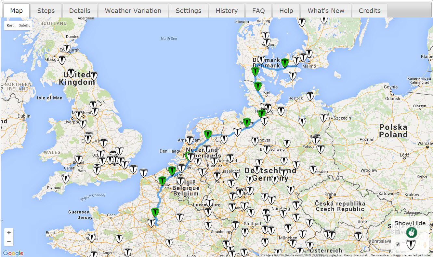Uncheck the Tesla supercharger visibility checkbox
433x257 pixels.
[398, 244]
